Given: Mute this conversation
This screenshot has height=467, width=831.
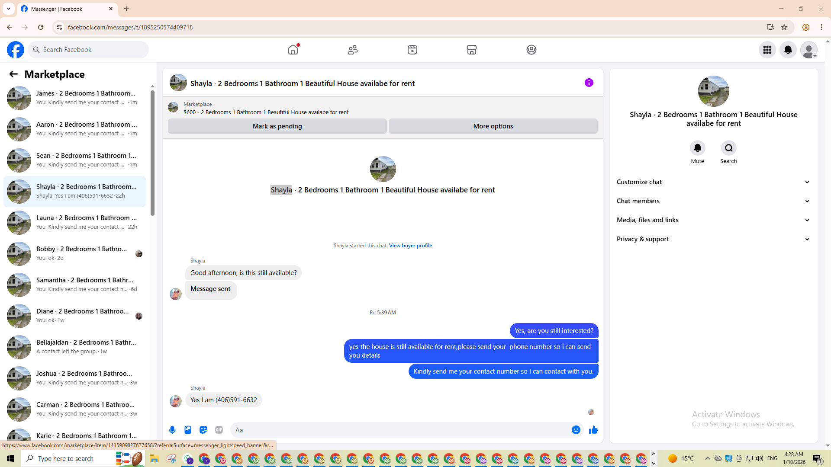Looking at the screenshot, I should [x=697, y=148].
